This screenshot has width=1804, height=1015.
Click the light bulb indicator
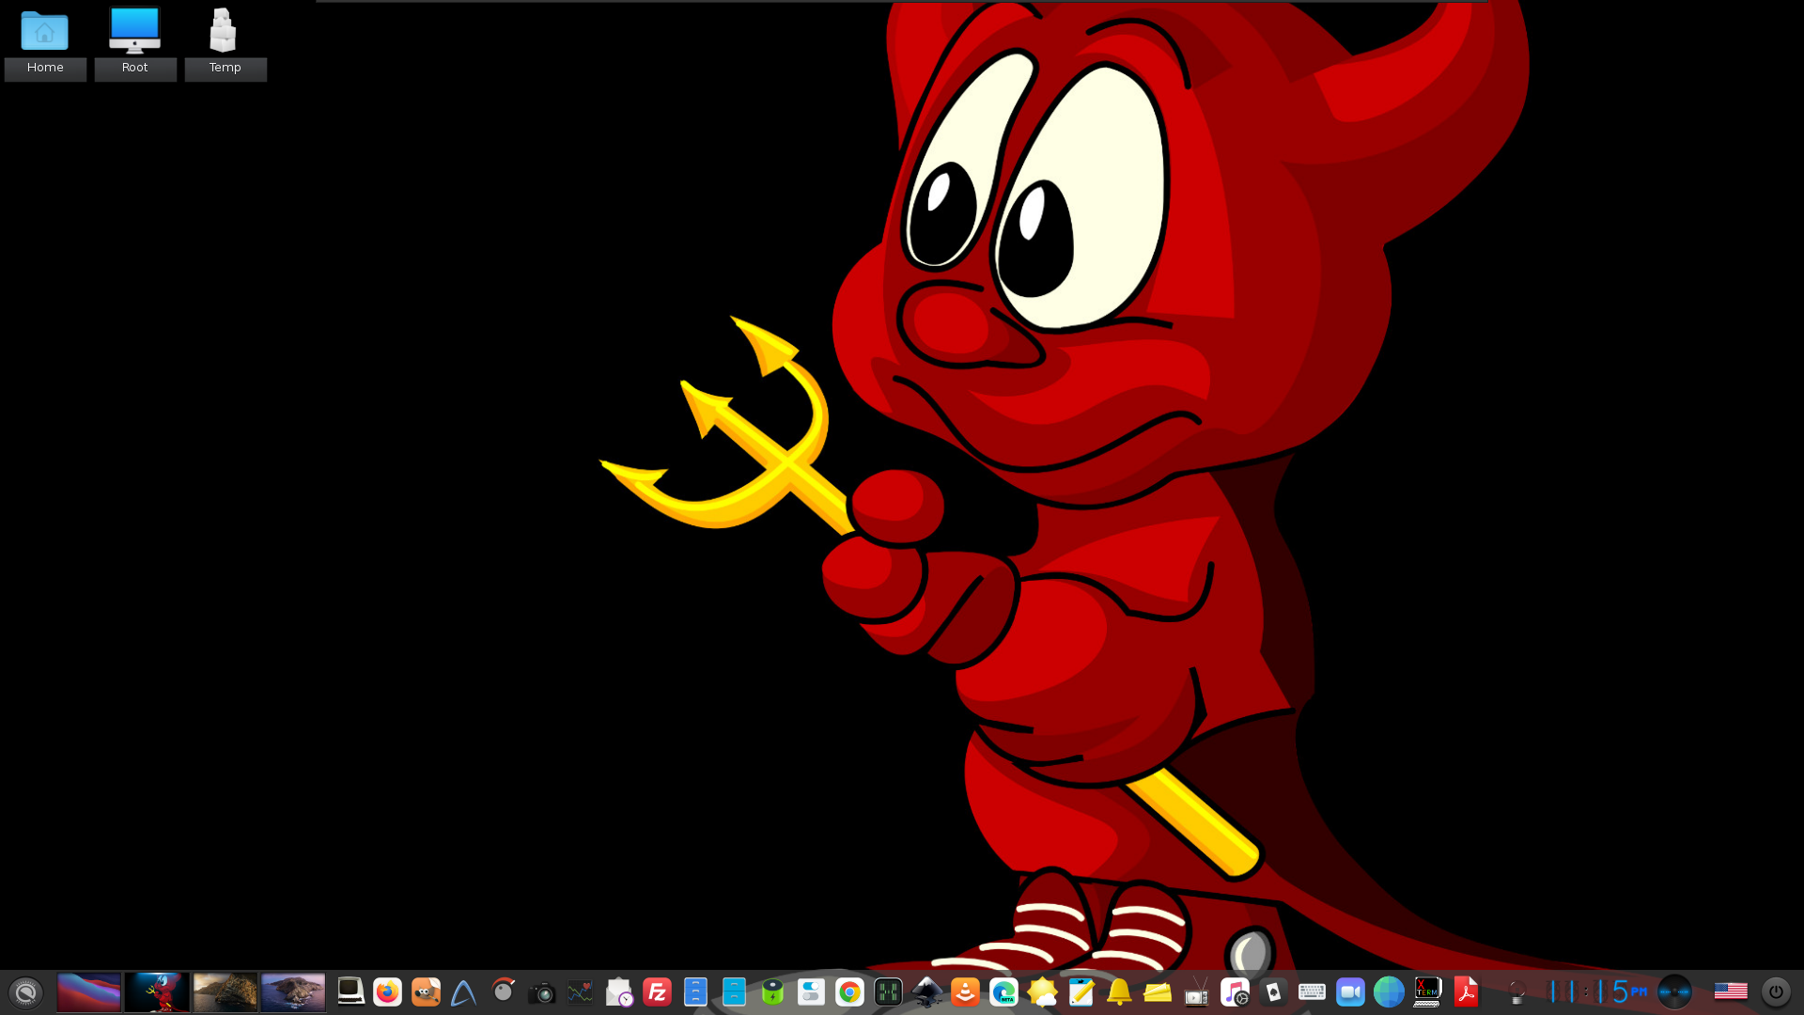click(1516, 992)
